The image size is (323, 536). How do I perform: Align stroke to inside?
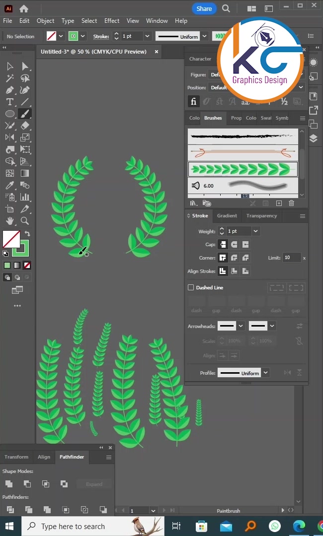coord(234,271)
